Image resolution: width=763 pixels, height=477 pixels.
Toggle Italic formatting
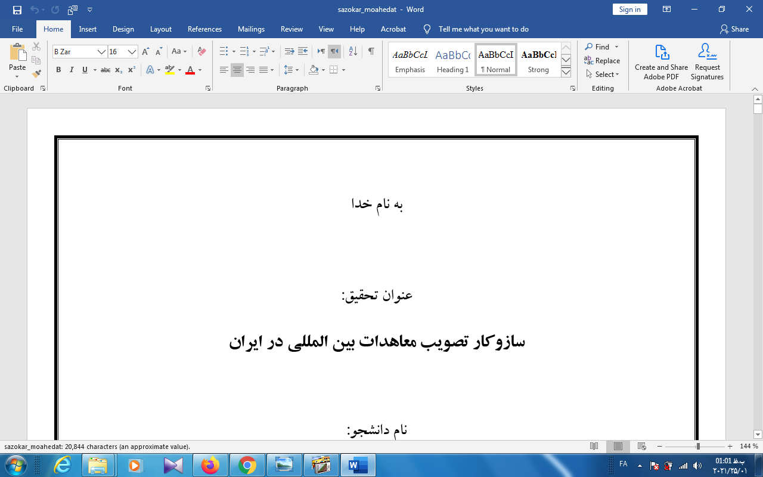[x=72, y=70]
